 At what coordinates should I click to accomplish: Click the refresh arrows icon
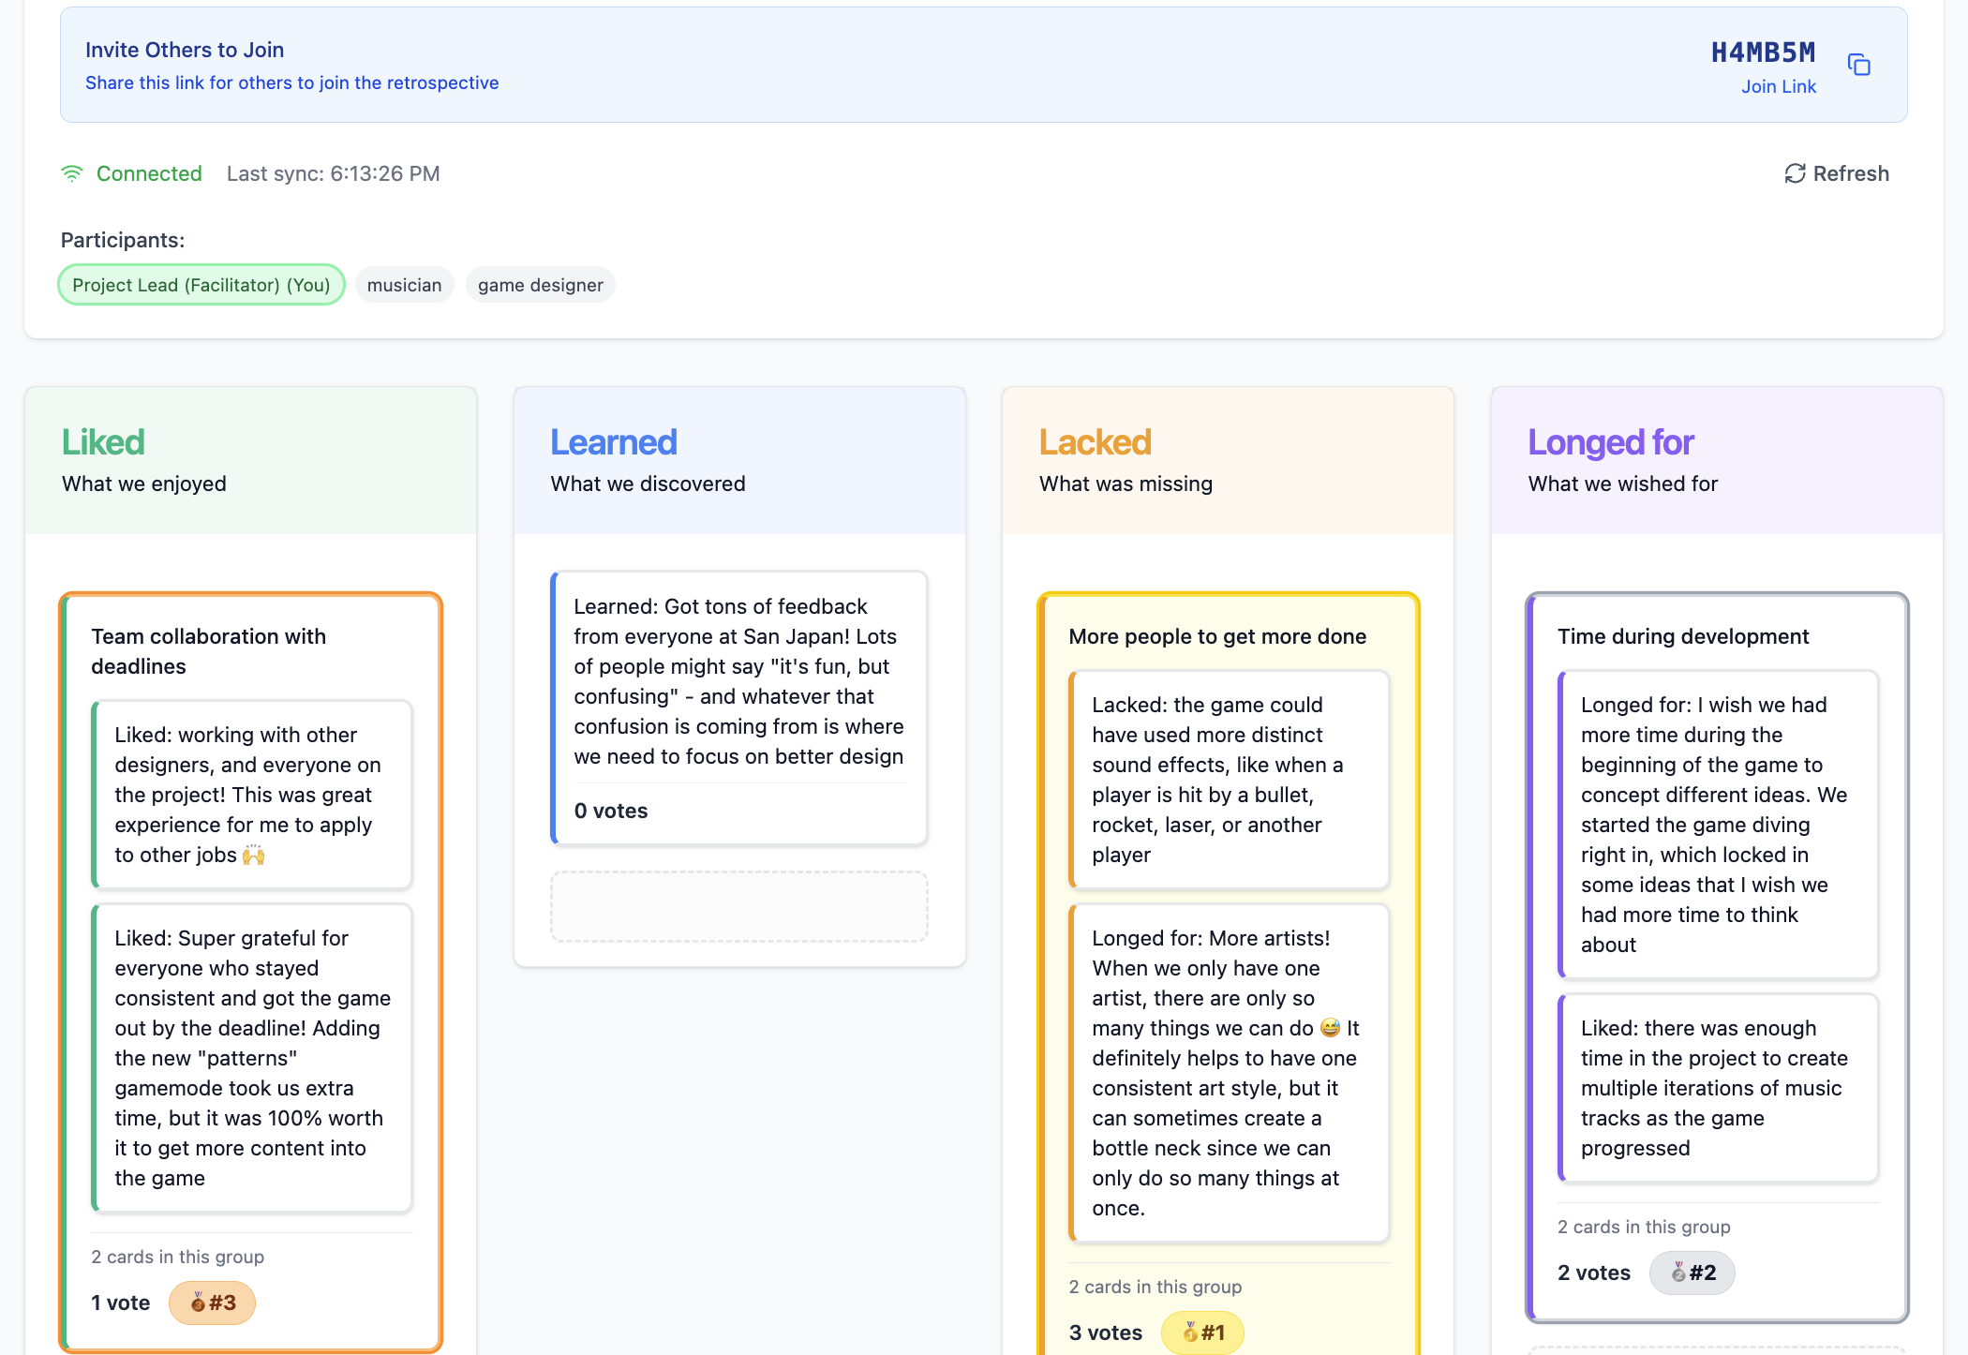1795,173
